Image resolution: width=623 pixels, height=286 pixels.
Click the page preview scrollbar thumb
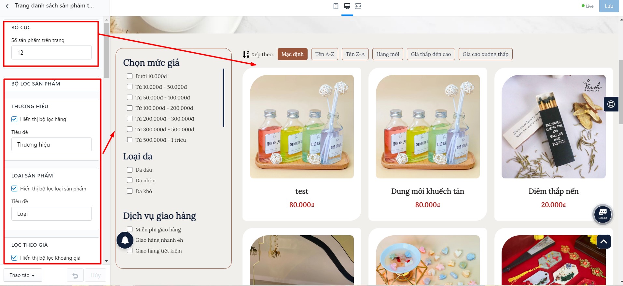621,92
